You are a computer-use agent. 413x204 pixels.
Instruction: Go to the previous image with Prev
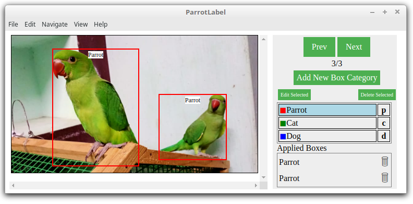tap(319, 47)
